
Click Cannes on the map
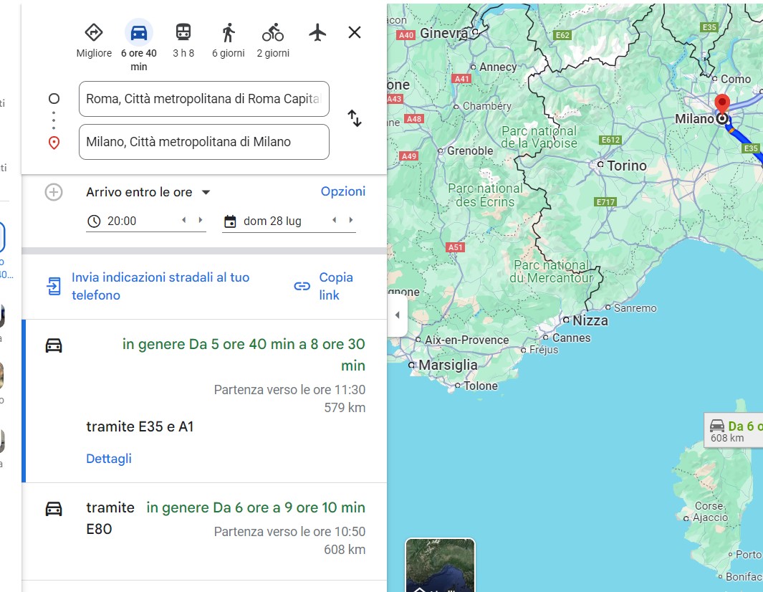click(x=571, y=338)
